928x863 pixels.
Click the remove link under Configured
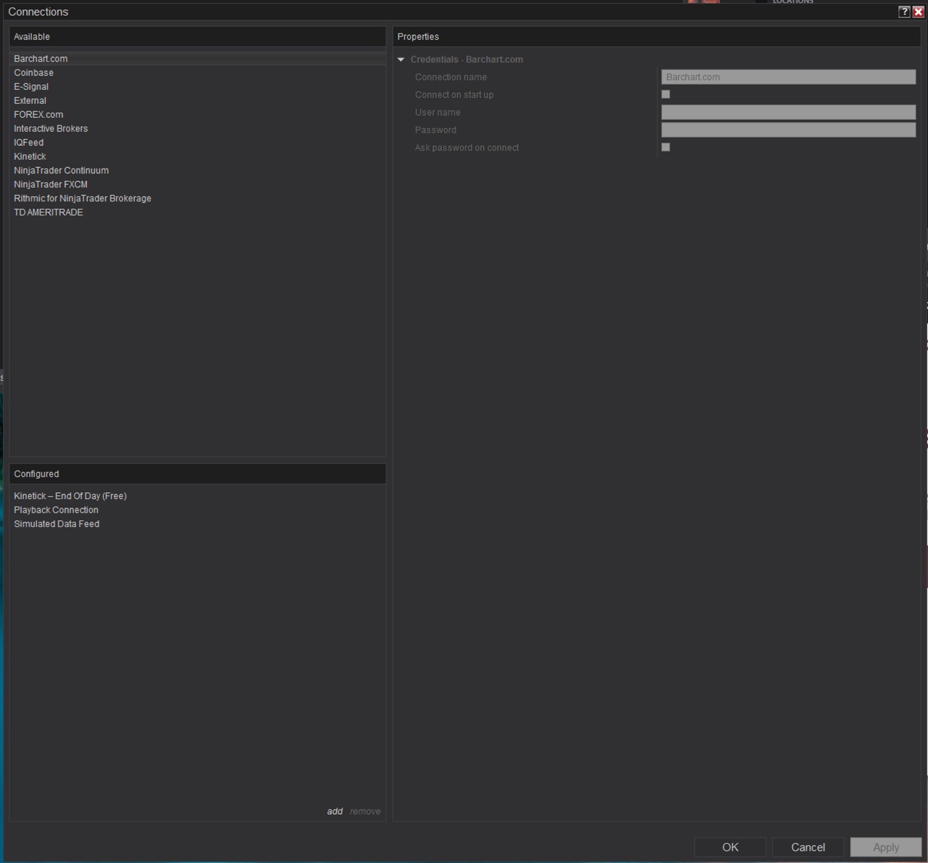click(365, 811)
